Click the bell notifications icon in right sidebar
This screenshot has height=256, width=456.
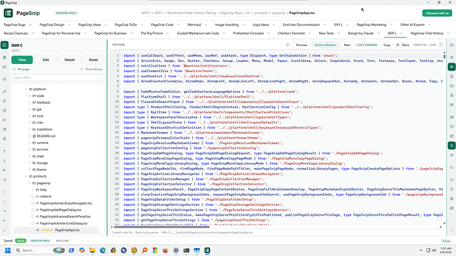click(451, 189)
